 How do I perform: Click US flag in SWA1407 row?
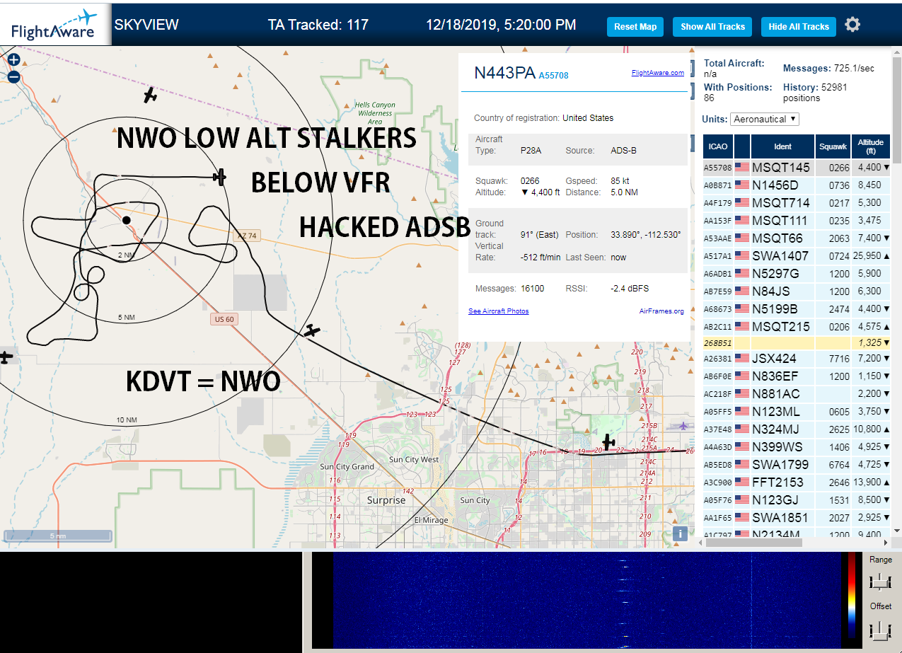tap(742, 255)
